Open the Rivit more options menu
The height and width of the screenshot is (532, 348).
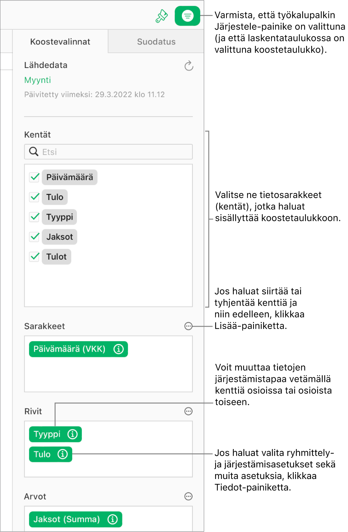tap(188, 411)
